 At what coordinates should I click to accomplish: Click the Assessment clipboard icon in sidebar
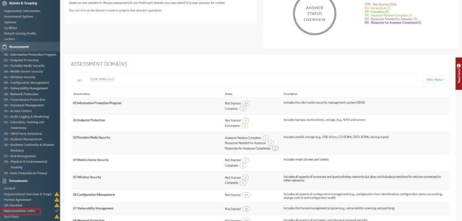(x=5, y=47)
